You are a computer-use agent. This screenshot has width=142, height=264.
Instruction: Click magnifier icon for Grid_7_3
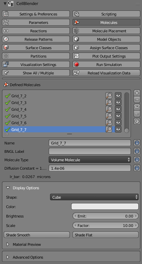109,102
